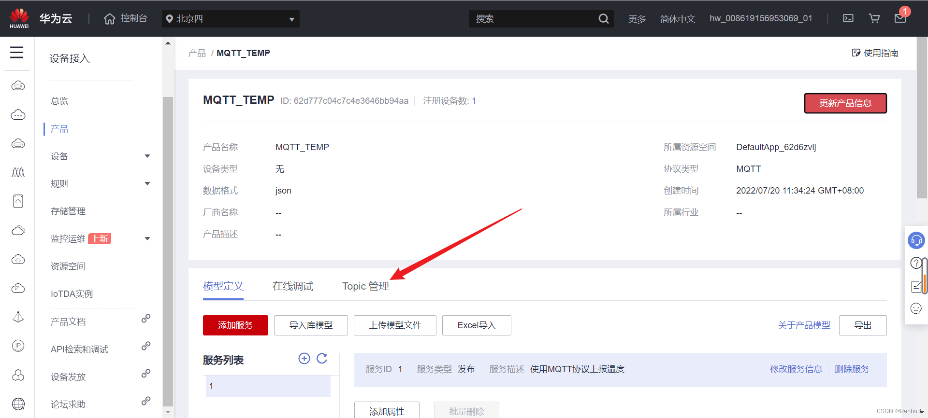
Task: Click the wave-shaped sidebar icon
Action: (18, 172)
